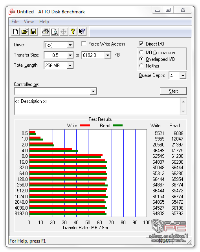Start the benchmark with the Start button

[x=173, y=91]
